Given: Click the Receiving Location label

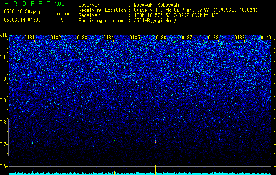Looking at the screenshot, I should tap(102, 10).
